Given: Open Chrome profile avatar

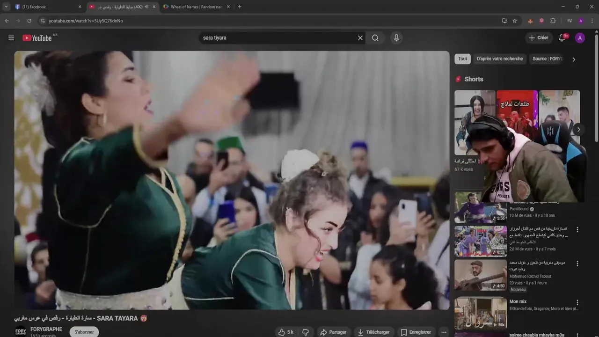Looking at the screenshot, I should 581,21.
